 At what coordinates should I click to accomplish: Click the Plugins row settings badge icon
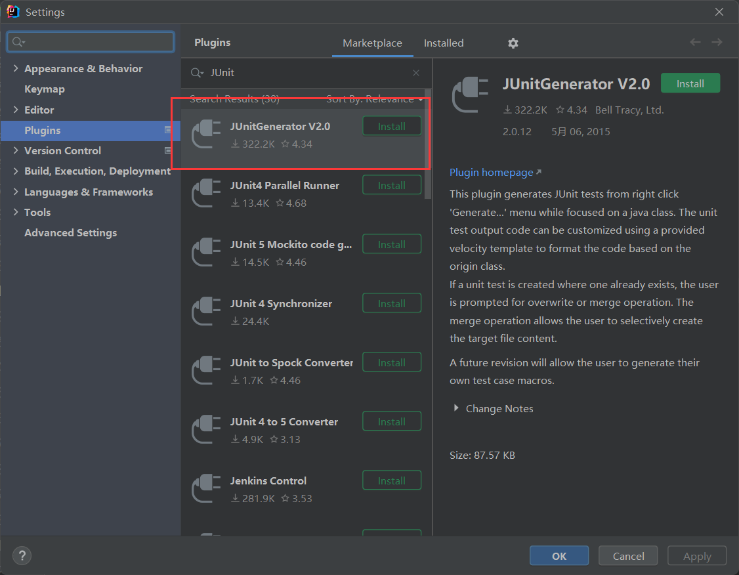[x=167, y=130]
